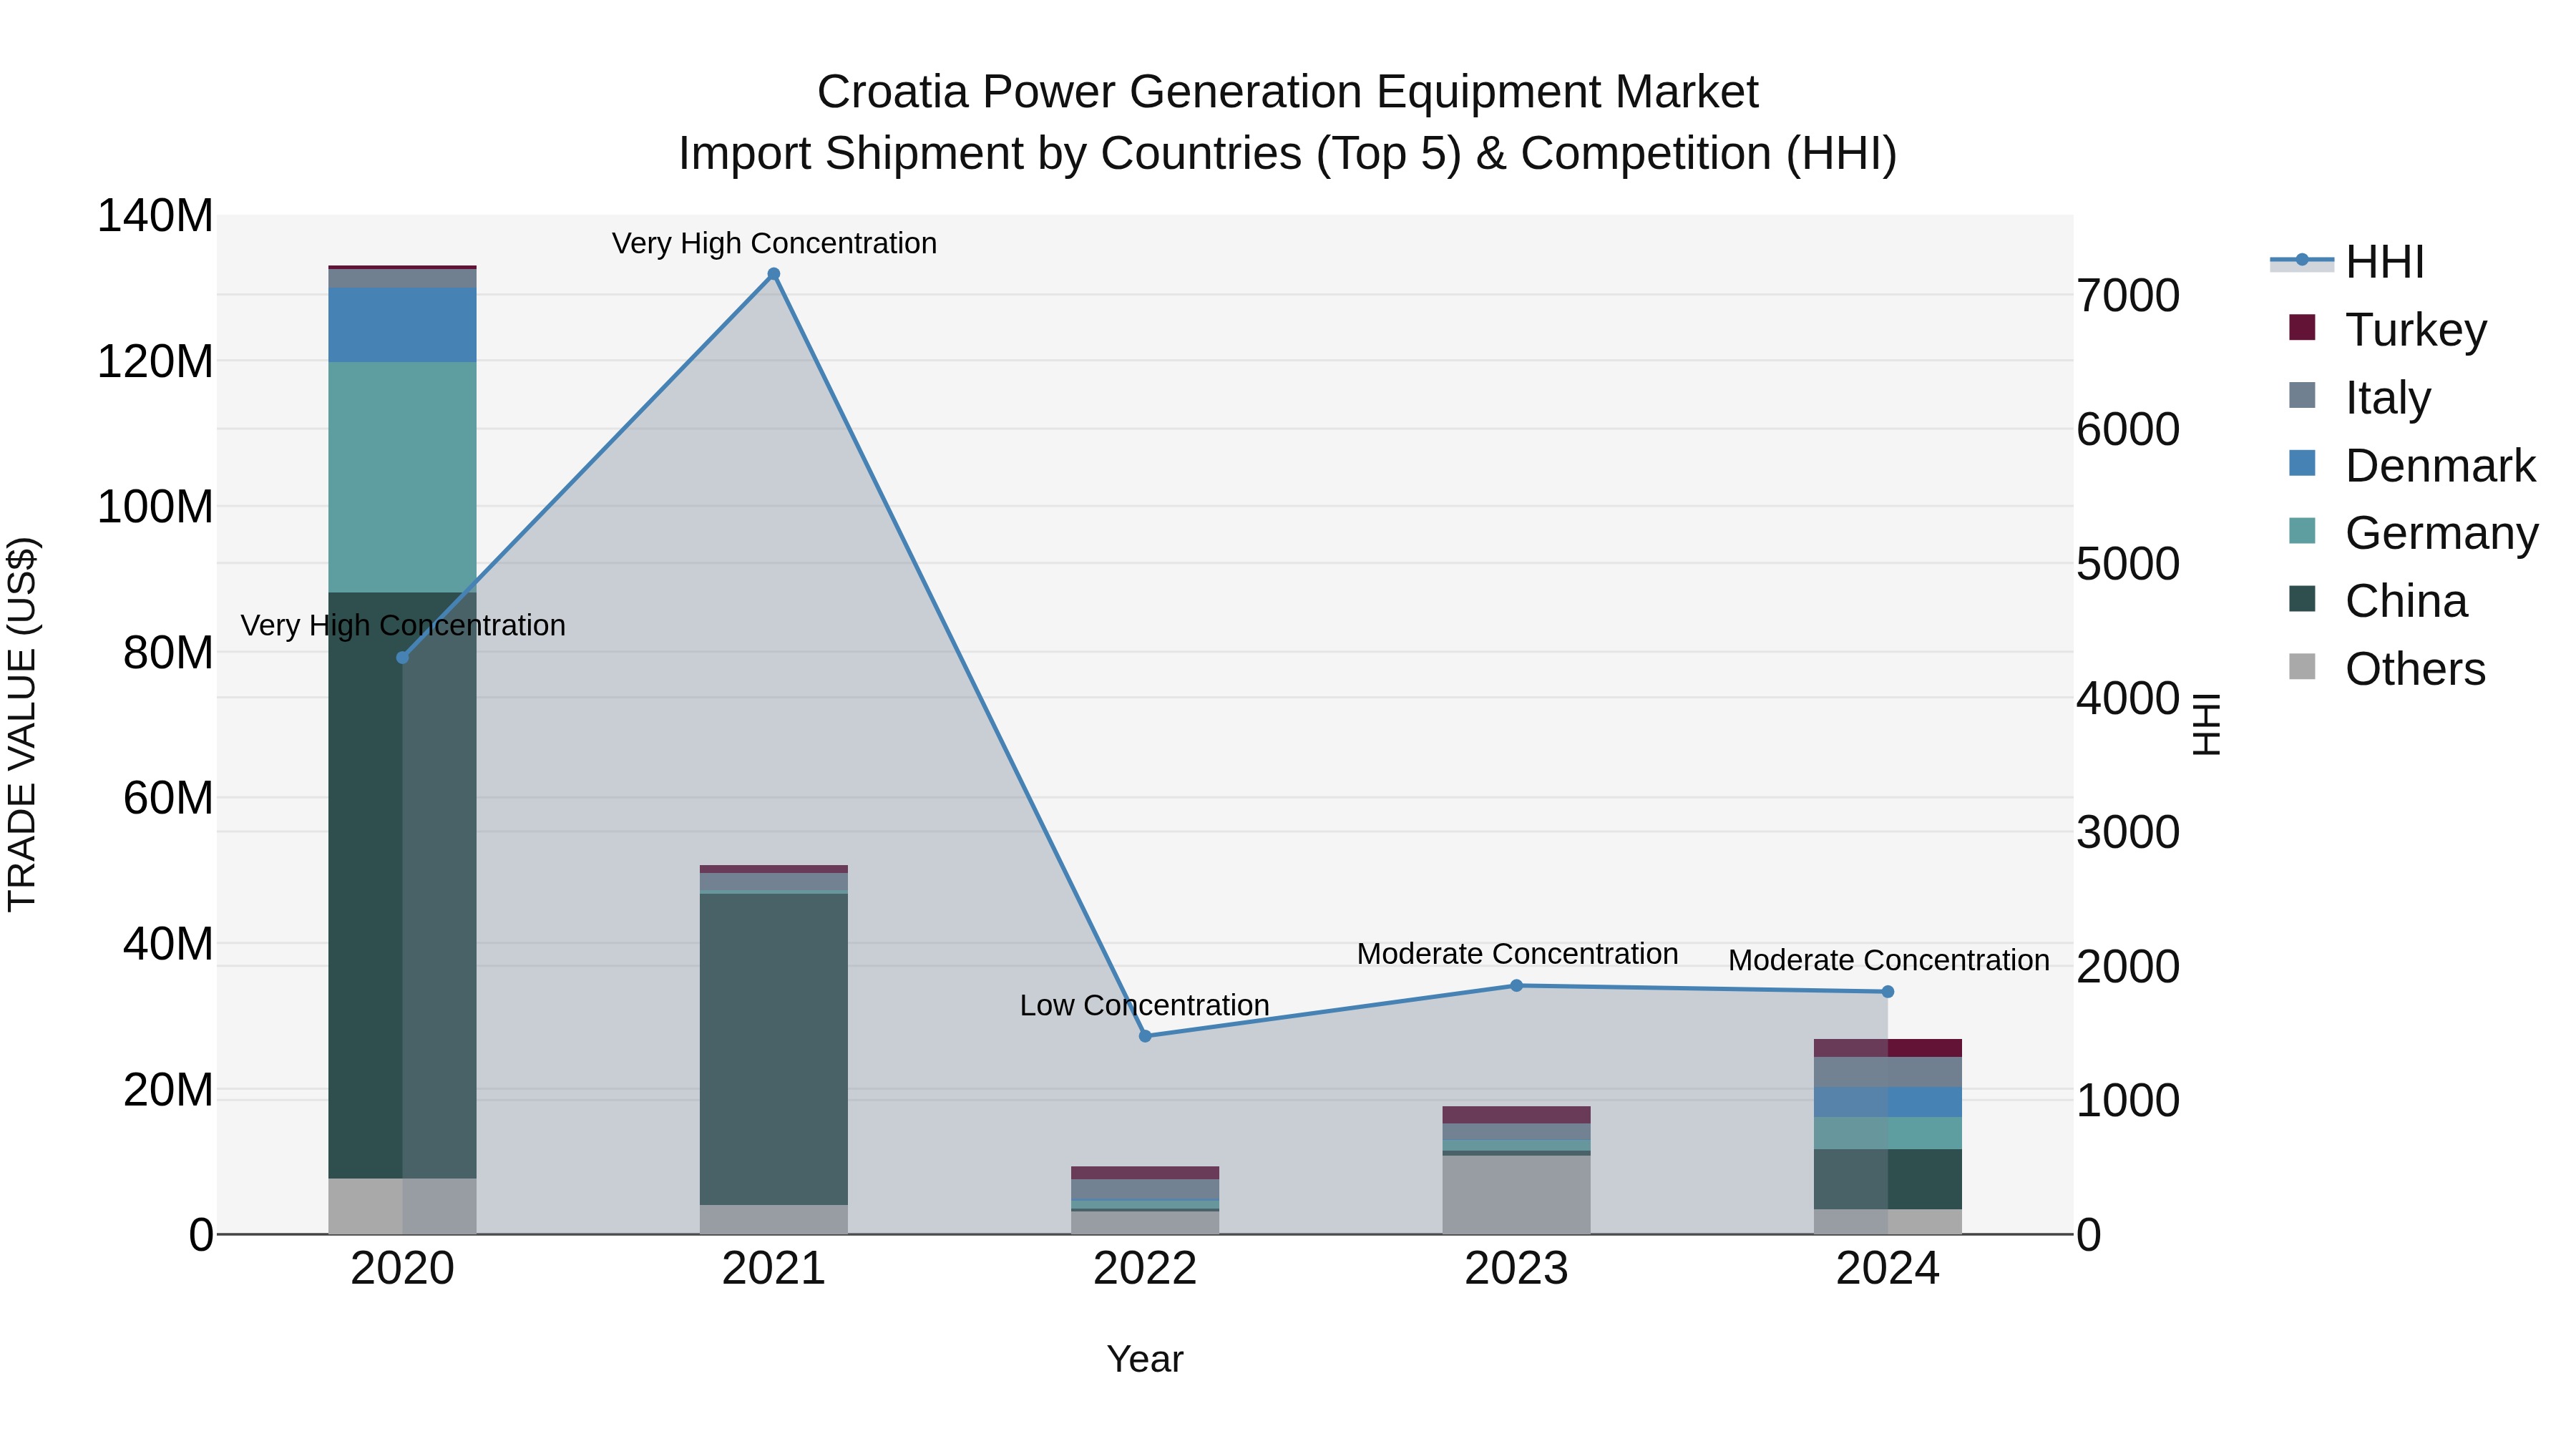Click the Turkey segment in the 2022 bar
2576x1449 pixels.
coord(1145,1173)
